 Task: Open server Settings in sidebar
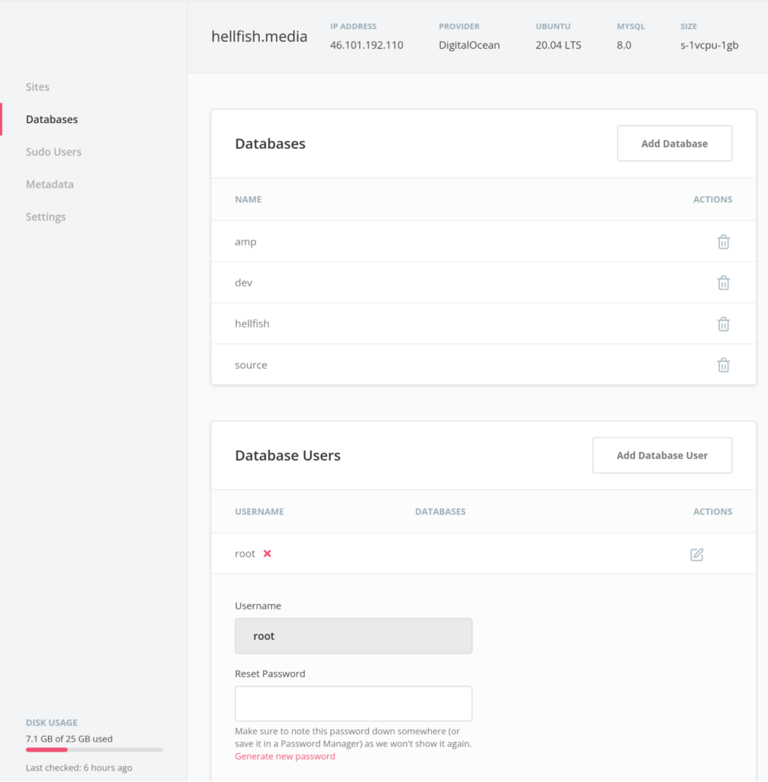46,217
